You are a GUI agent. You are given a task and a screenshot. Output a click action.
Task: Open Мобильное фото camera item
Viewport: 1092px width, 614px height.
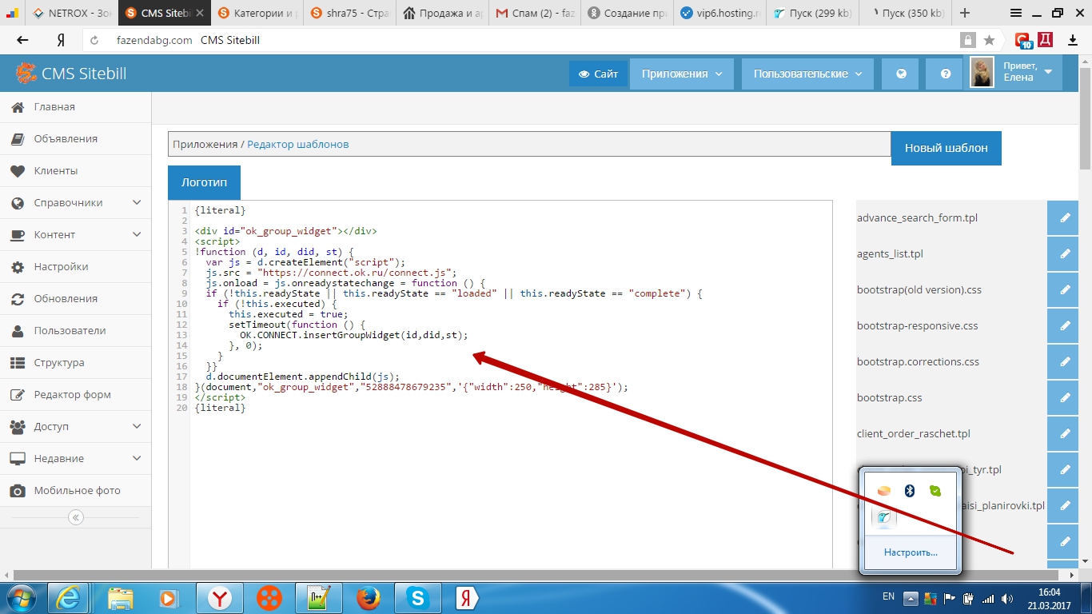pos(75,491)
